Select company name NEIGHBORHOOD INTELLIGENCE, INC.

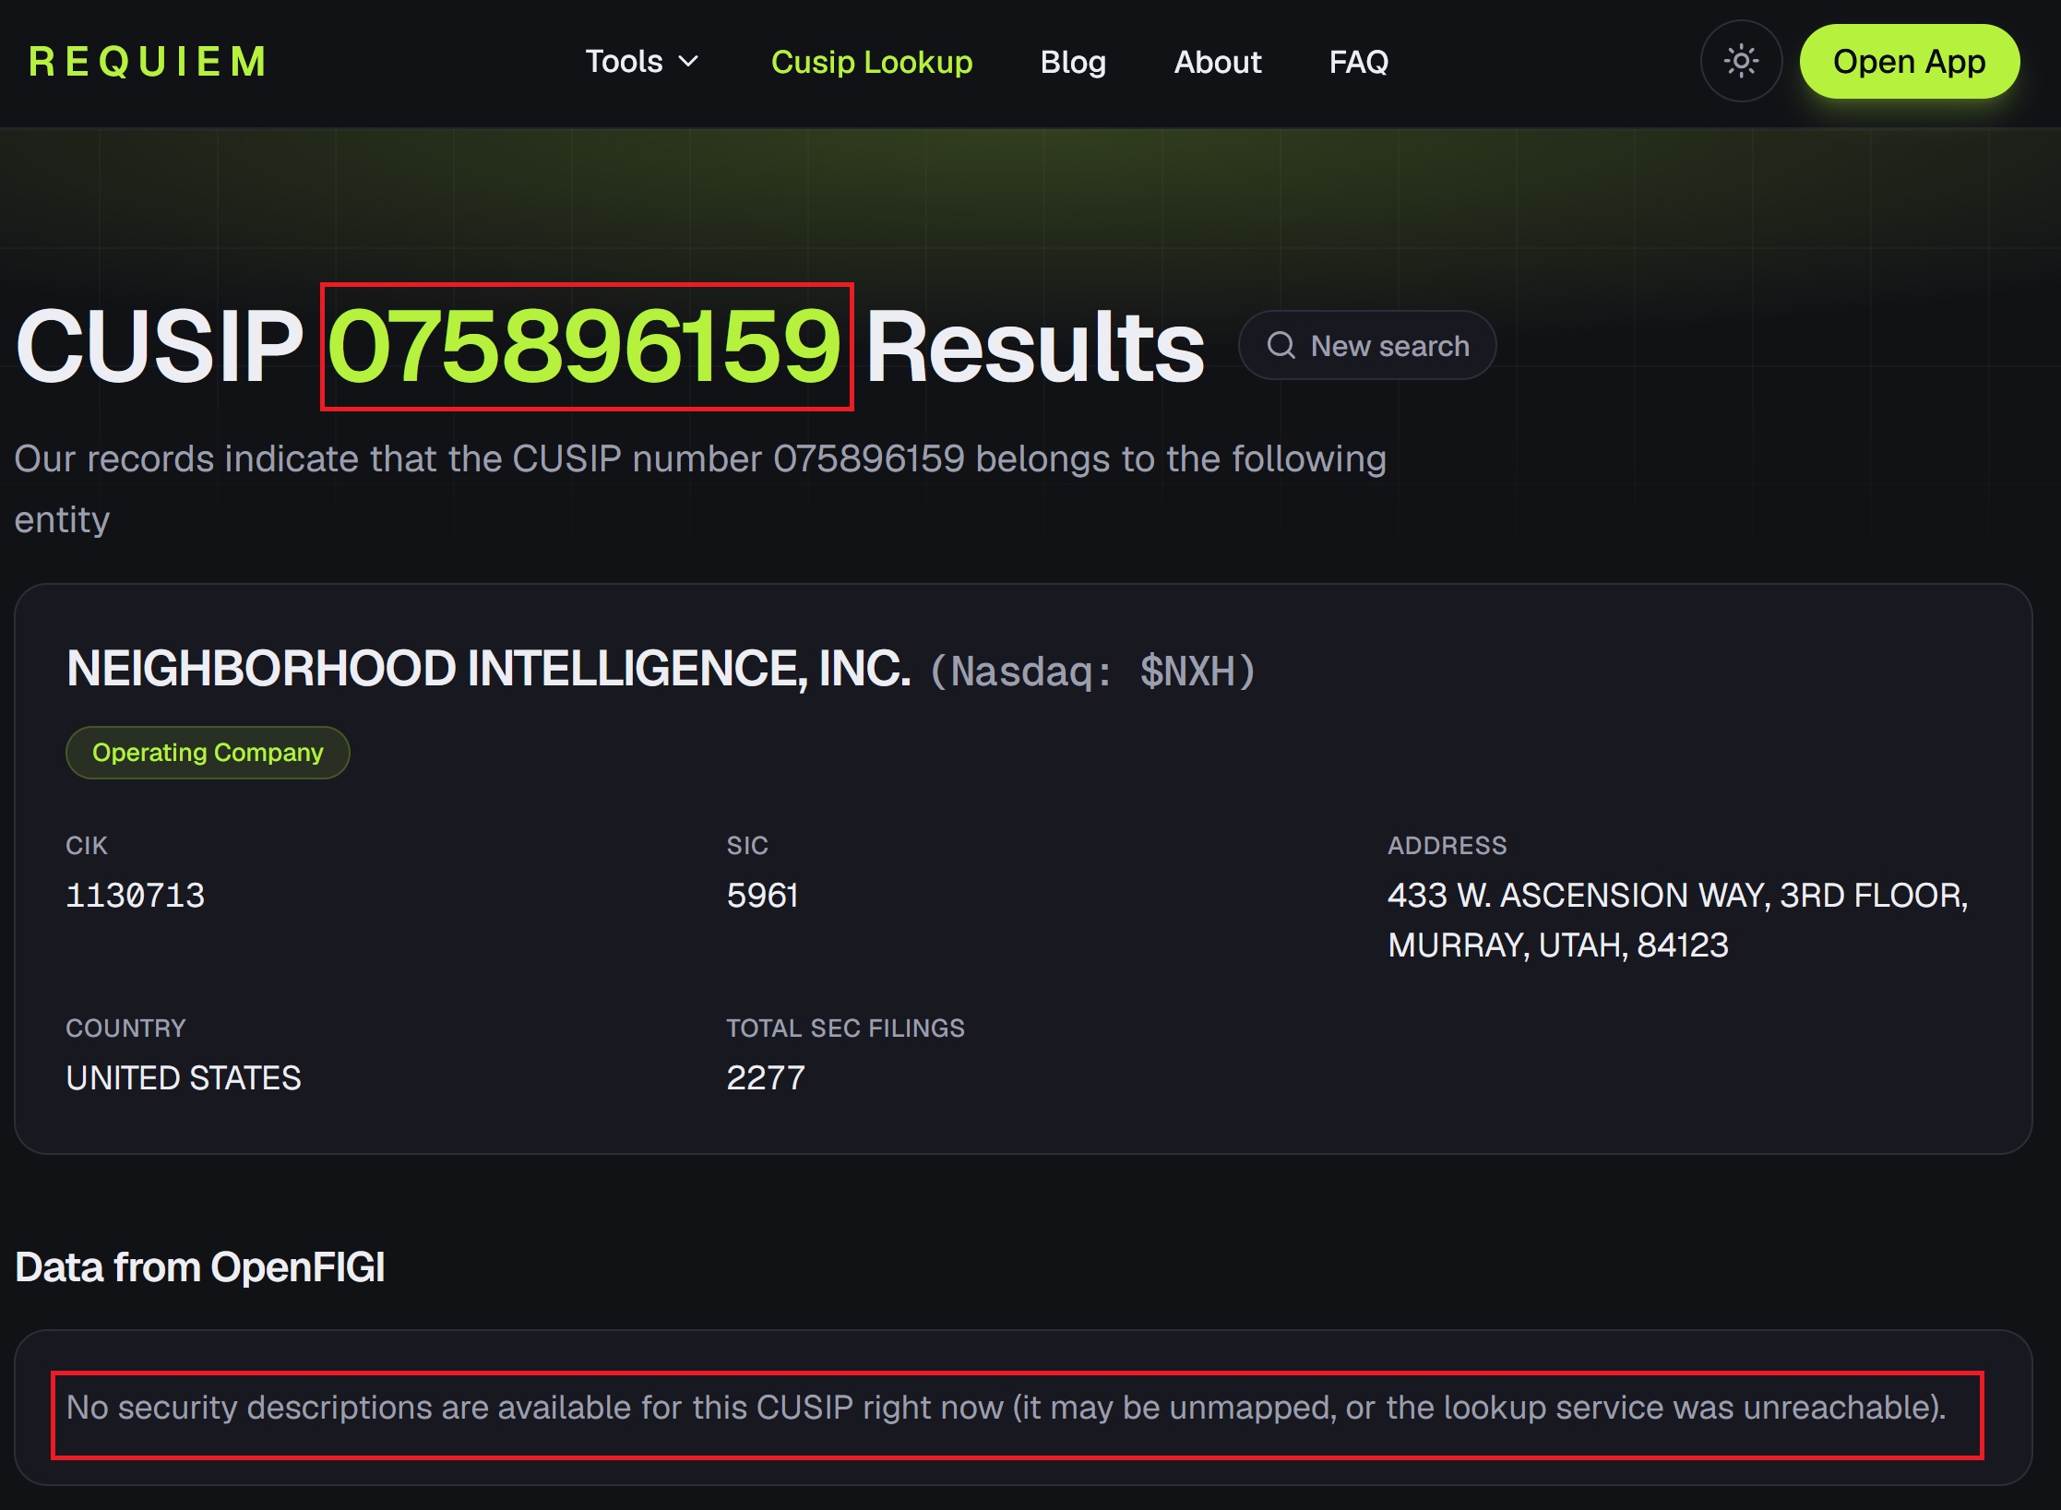coord(489,669)
